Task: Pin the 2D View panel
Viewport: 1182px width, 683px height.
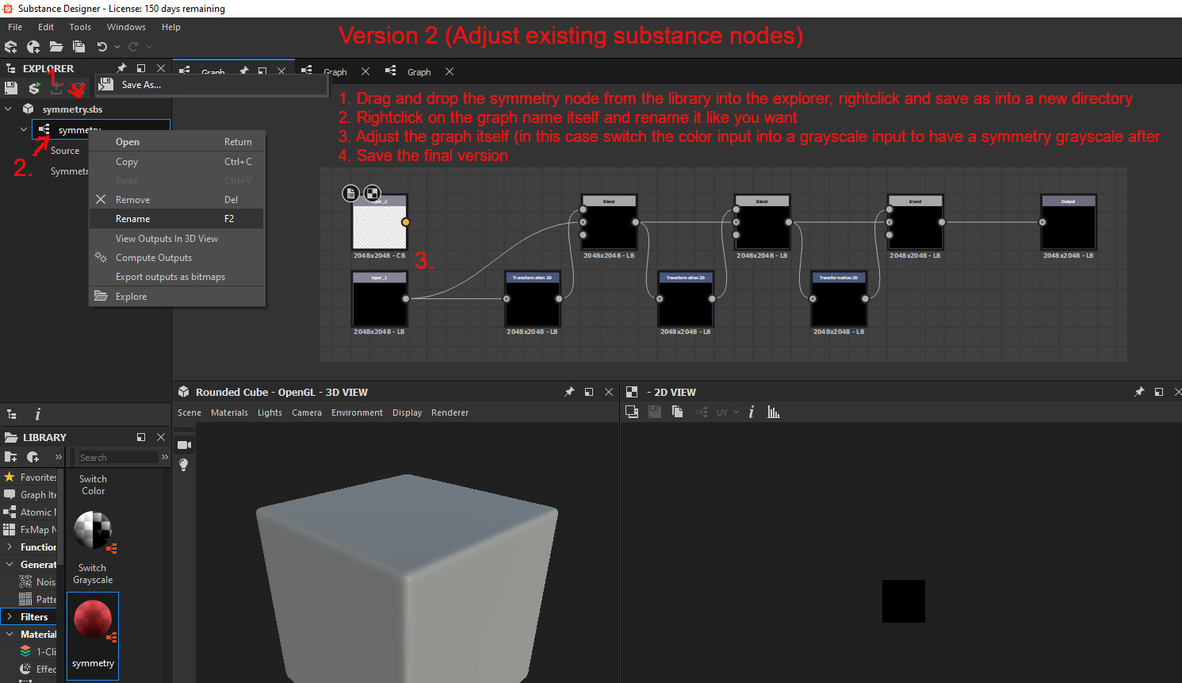Action: tap(1139, 391)
